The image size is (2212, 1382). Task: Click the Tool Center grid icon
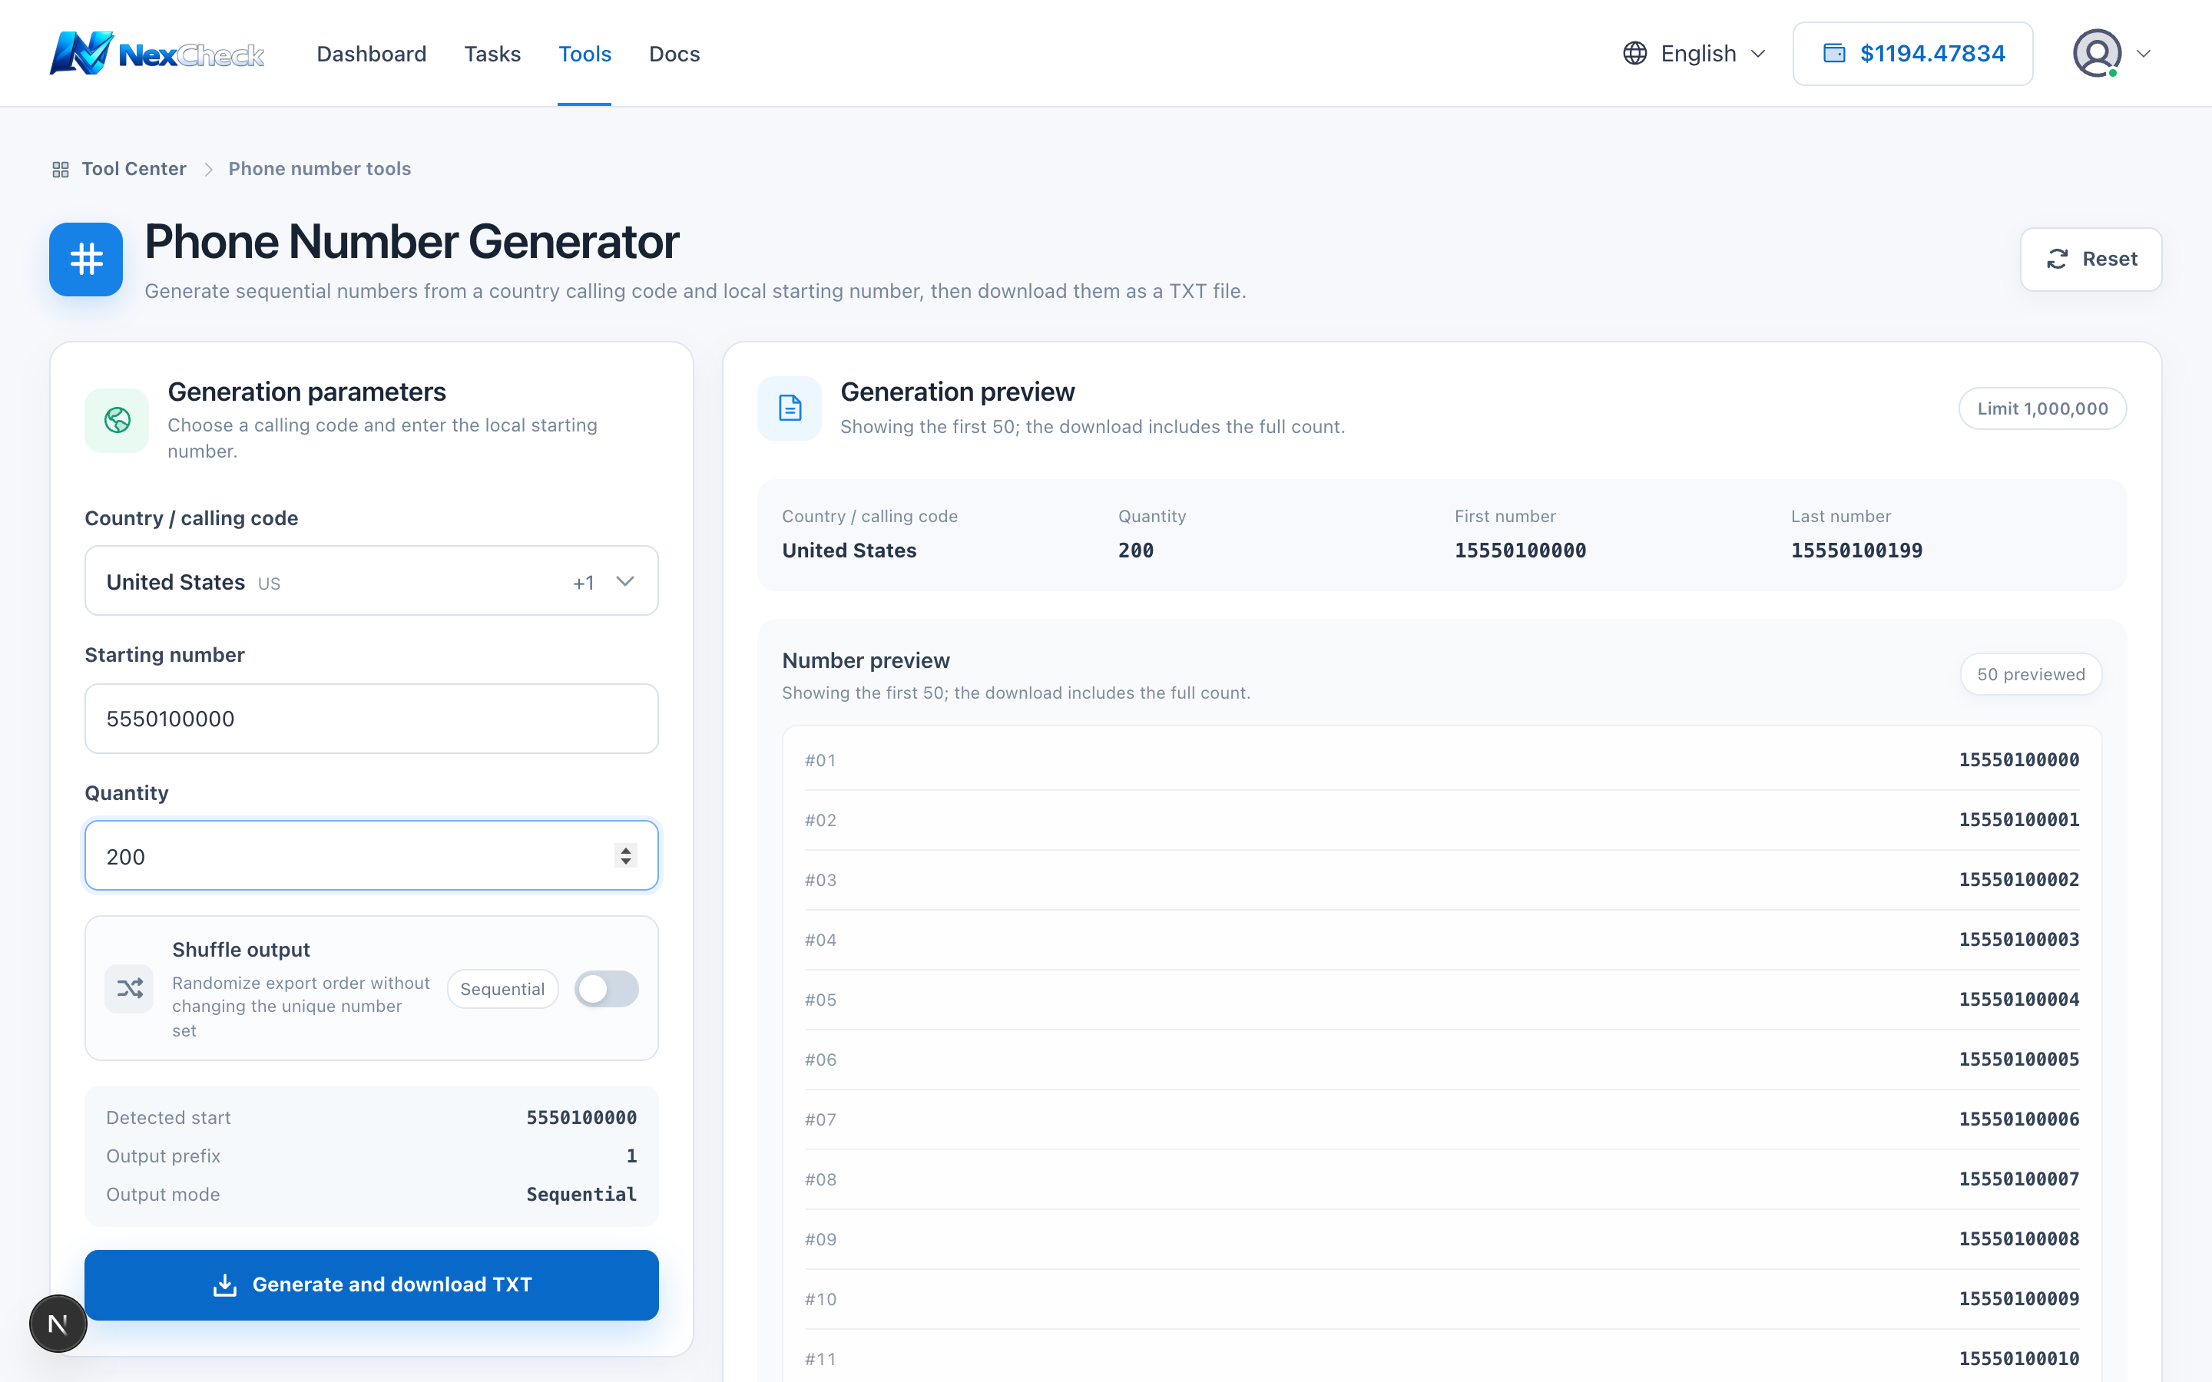(61, 169)
